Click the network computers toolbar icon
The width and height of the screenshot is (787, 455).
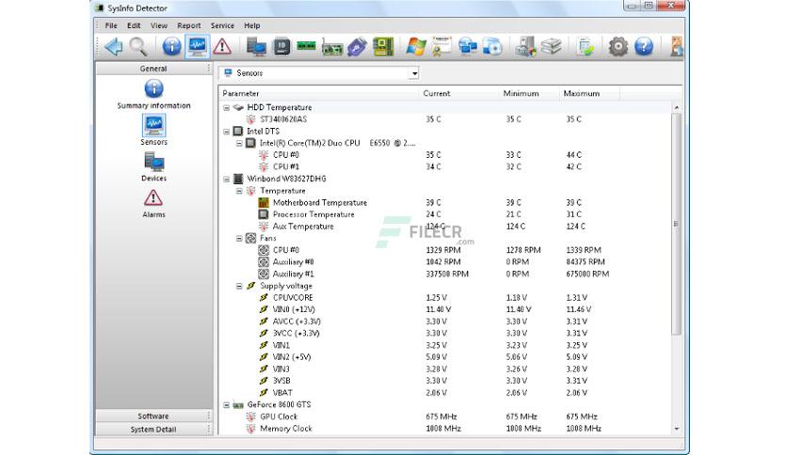coord(467,47)
